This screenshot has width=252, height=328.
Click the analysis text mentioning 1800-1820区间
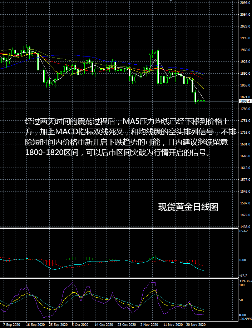[x=130, y=137]
